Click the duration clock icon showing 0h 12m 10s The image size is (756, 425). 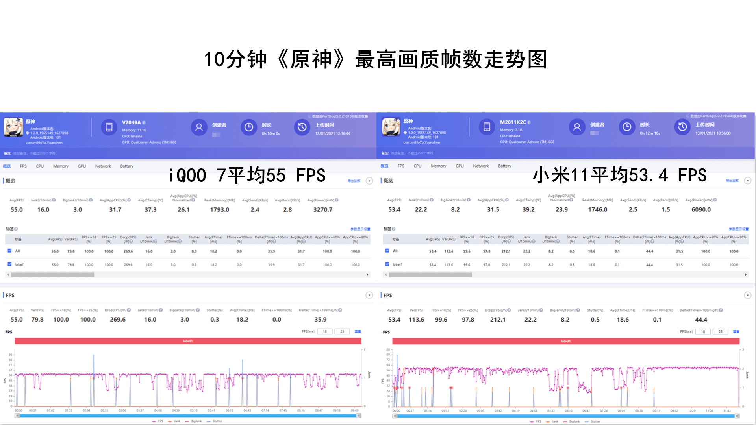[627, 127]
